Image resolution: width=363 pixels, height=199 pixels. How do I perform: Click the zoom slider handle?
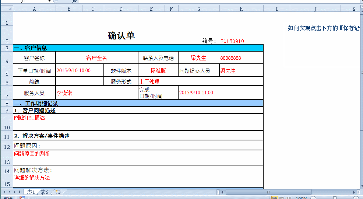(x=334, y=198)
